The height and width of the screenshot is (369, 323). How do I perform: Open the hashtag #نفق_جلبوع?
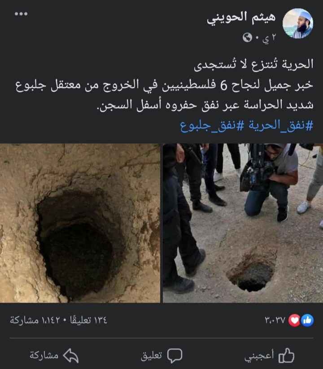(212, 126)
